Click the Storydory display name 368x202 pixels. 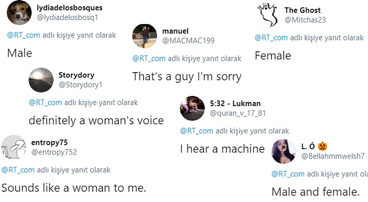coord(76,75)
